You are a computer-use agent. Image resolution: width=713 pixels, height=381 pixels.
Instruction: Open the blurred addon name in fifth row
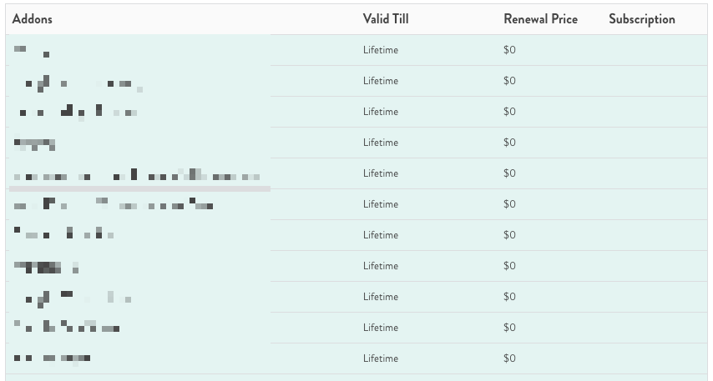coord(137,175)
